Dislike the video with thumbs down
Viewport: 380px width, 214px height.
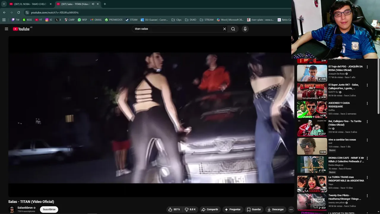(x=190, y=210)
